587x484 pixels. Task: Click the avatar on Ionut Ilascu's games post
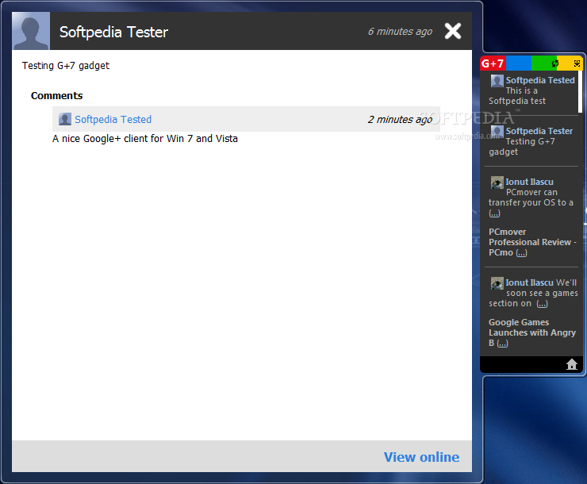coord(497,283)
